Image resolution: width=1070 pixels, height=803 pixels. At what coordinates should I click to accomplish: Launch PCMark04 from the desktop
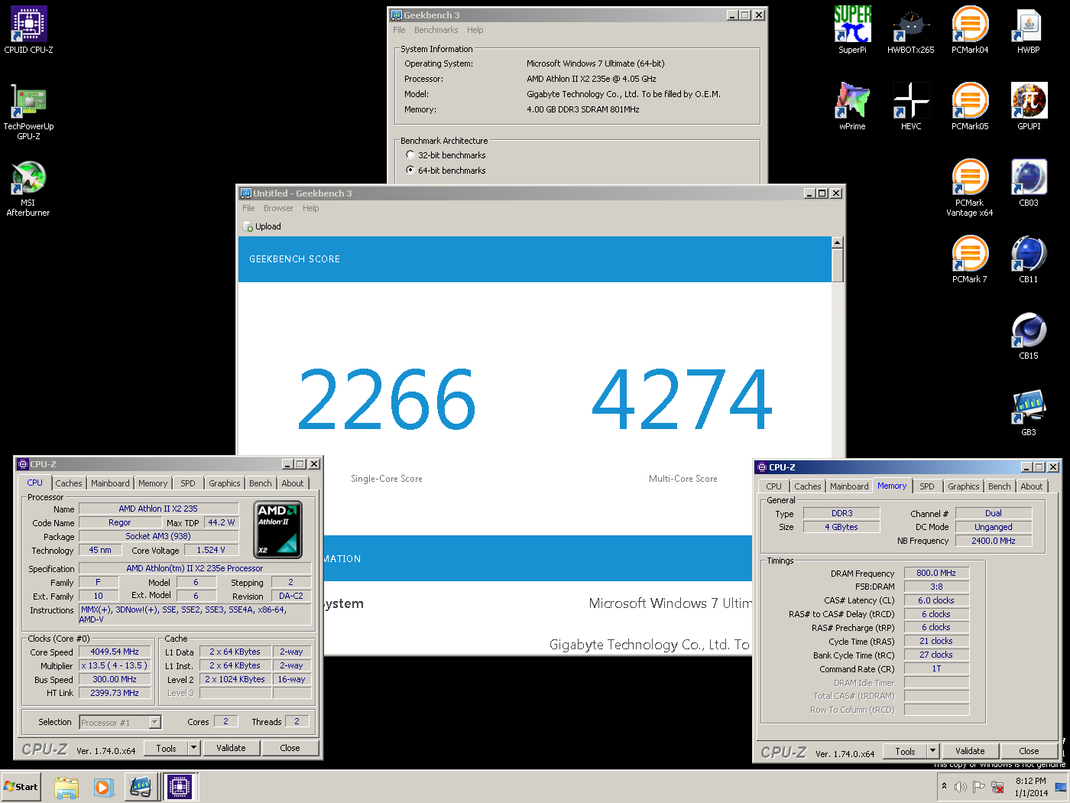(970, 31)
